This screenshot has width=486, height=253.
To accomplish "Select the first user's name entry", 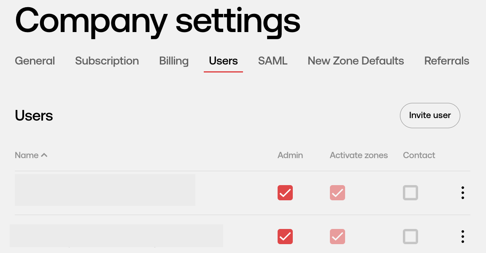I will pos(105,190).
